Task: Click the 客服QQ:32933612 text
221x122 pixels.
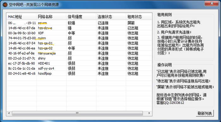Action: tap(170, 102)
